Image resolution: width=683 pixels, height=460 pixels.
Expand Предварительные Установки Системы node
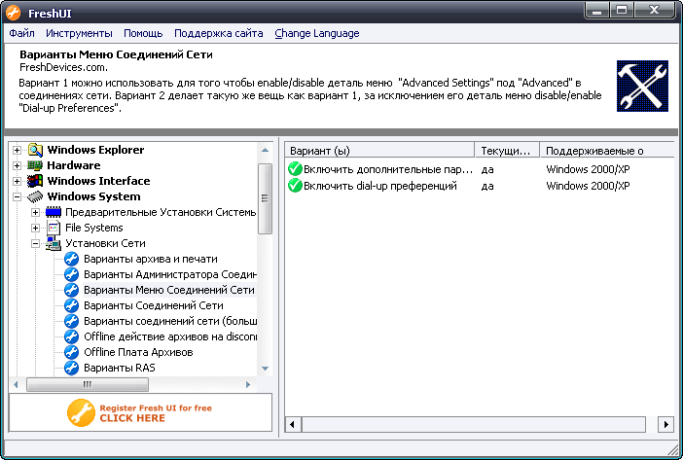(x=35, y=213)
